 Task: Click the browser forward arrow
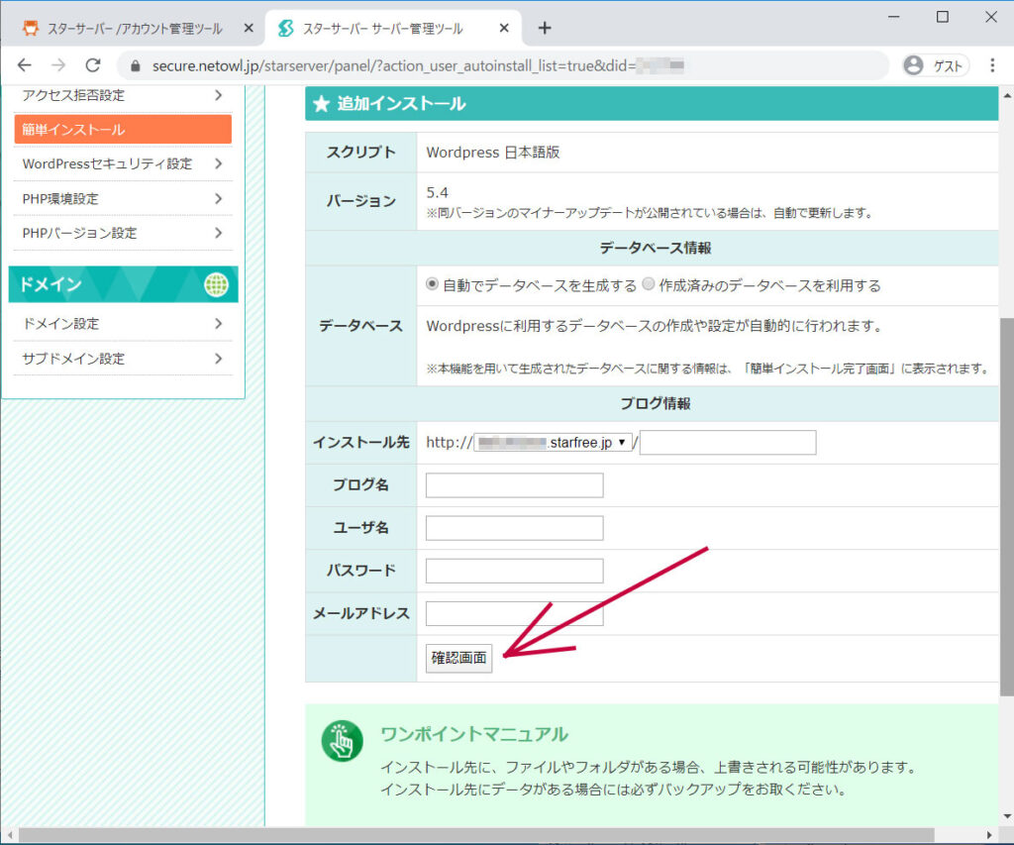coord(58,65)
